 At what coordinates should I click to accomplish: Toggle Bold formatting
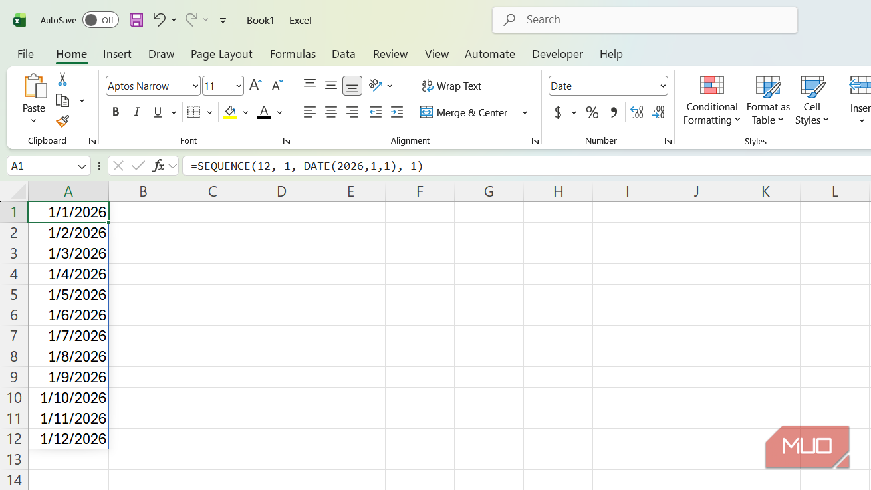[x=116, y=112]
